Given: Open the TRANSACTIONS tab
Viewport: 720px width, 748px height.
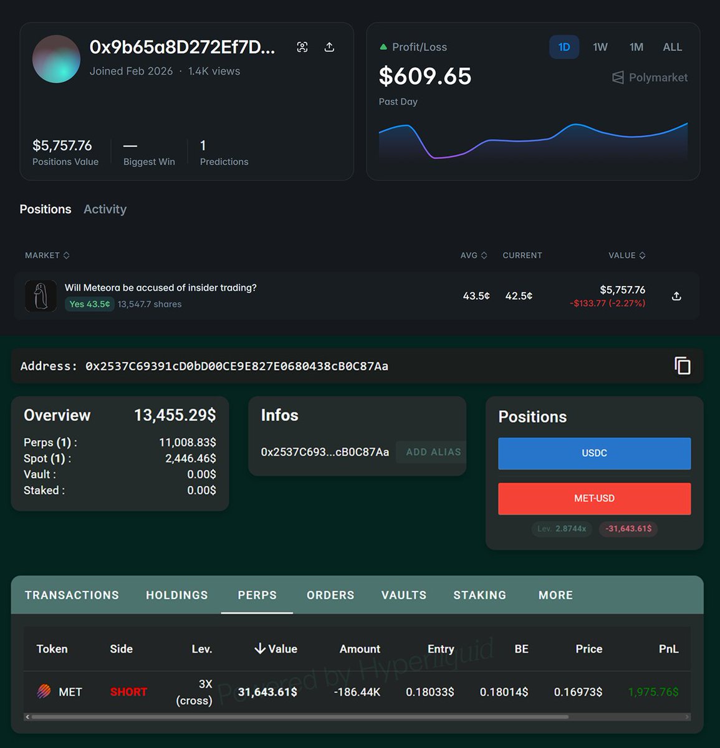Looking at the screenshot, I should tap(72, 595).
